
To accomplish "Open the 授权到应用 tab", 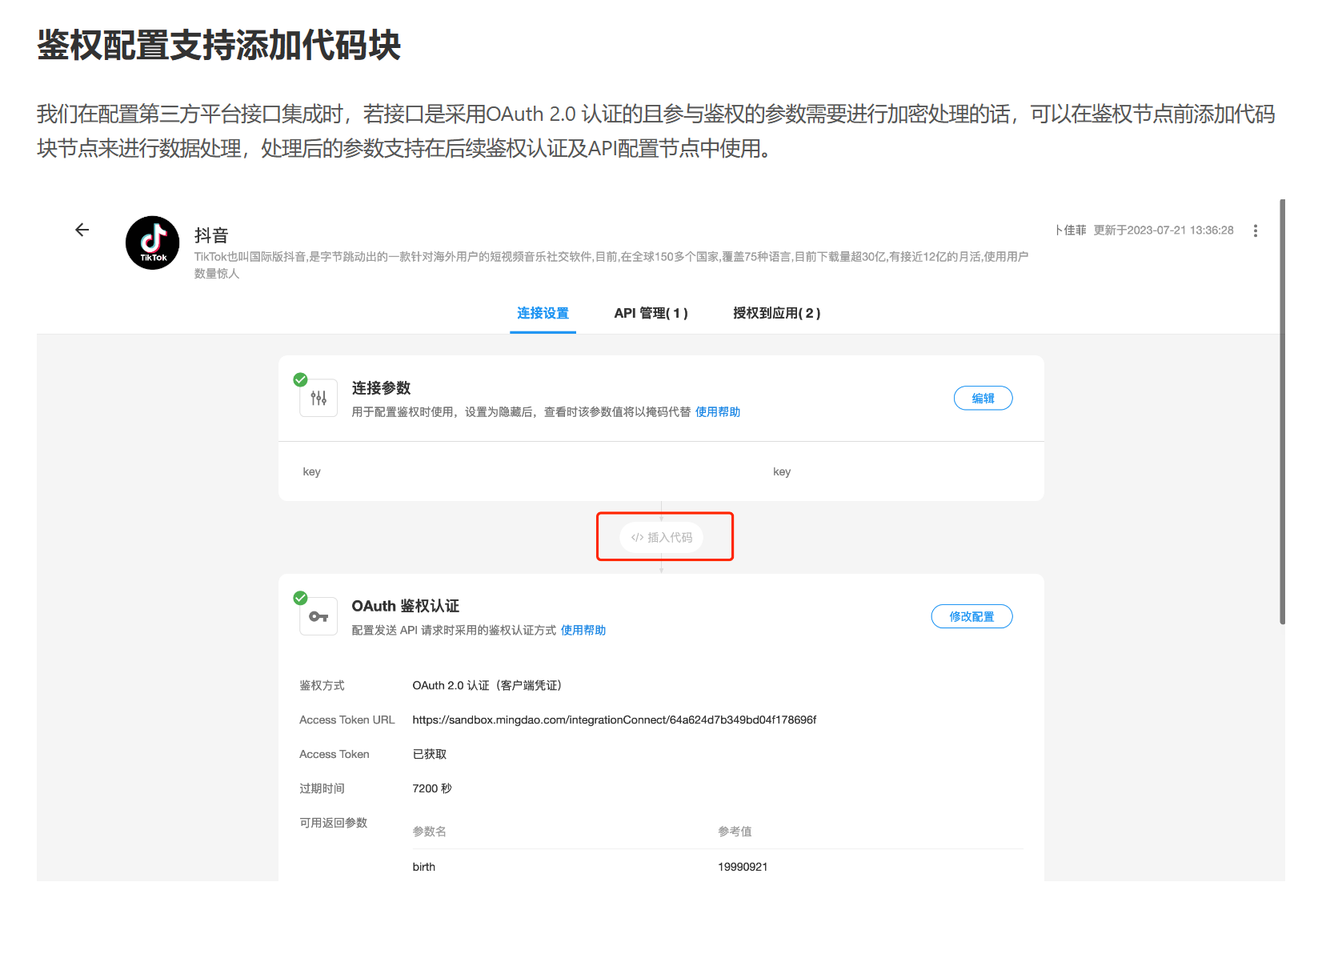I will click(x=776, y=313).
